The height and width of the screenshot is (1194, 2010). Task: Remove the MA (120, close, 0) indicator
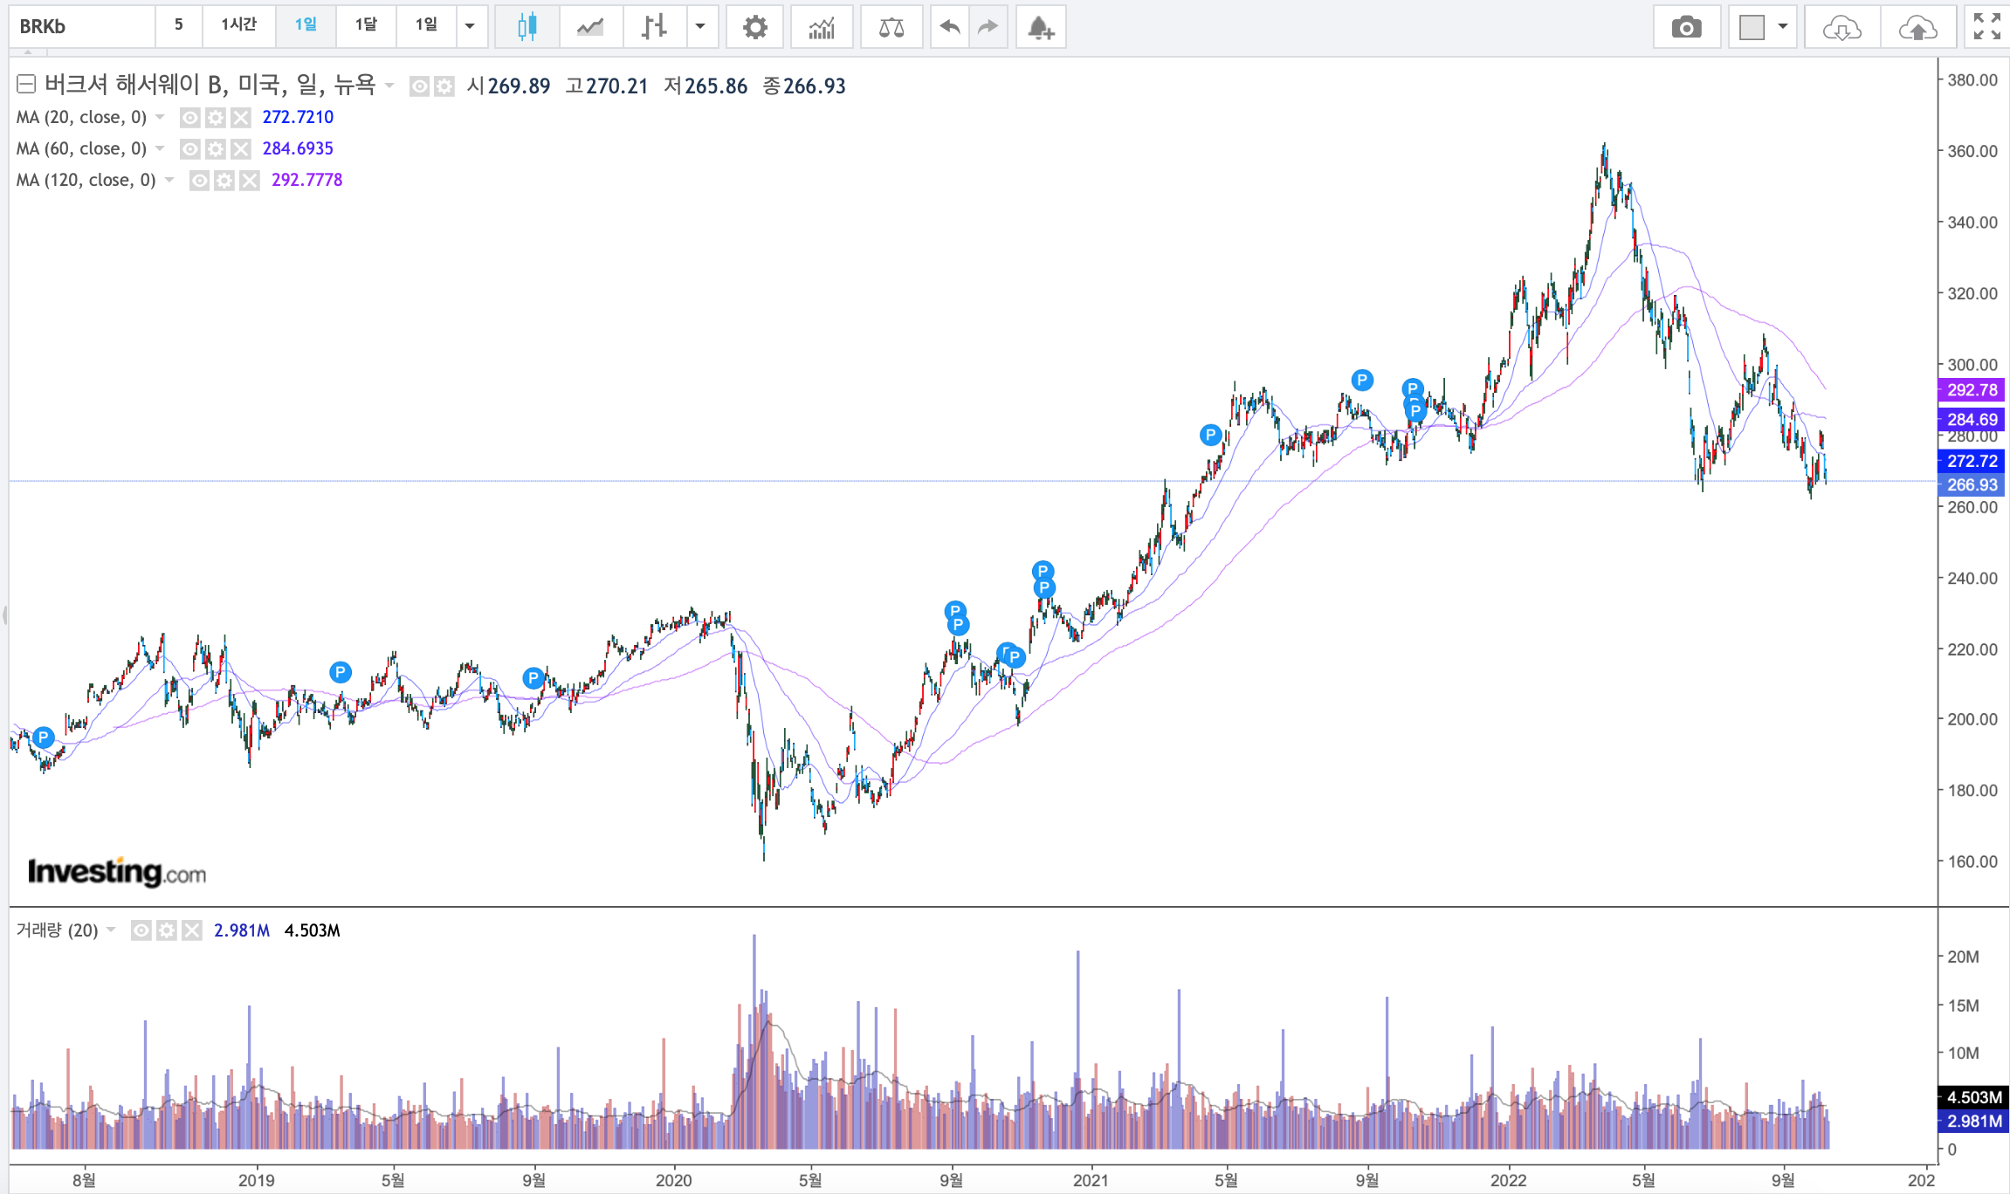[250, 180]
